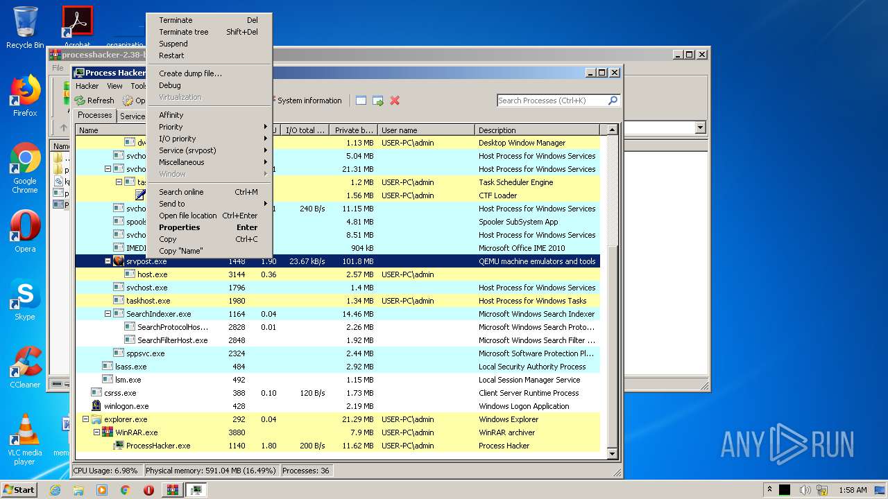Collapse the WinRAR.exe tree node

click(x=96, y=432)
